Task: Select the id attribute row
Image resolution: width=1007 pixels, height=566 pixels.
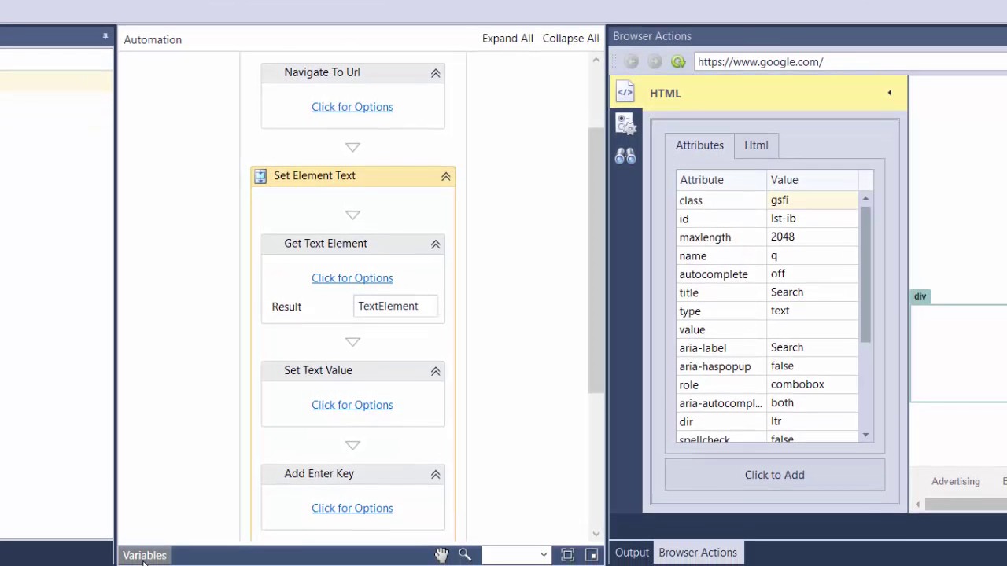Action: tap(767, 219)
